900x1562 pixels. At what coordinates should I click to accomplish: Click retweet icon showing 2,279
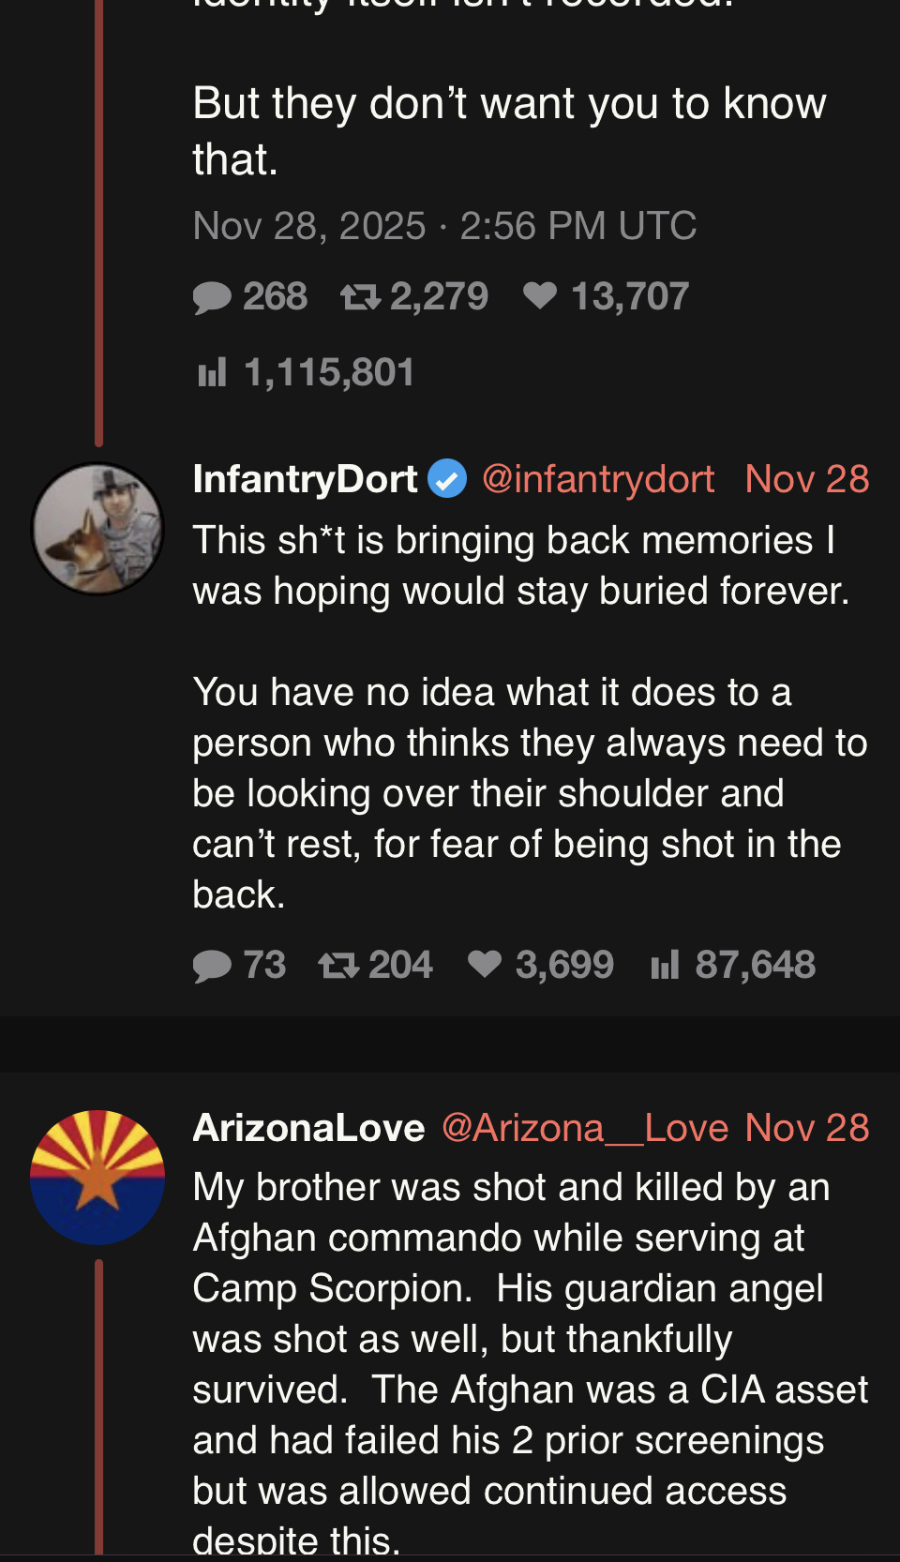click(360, 298)
